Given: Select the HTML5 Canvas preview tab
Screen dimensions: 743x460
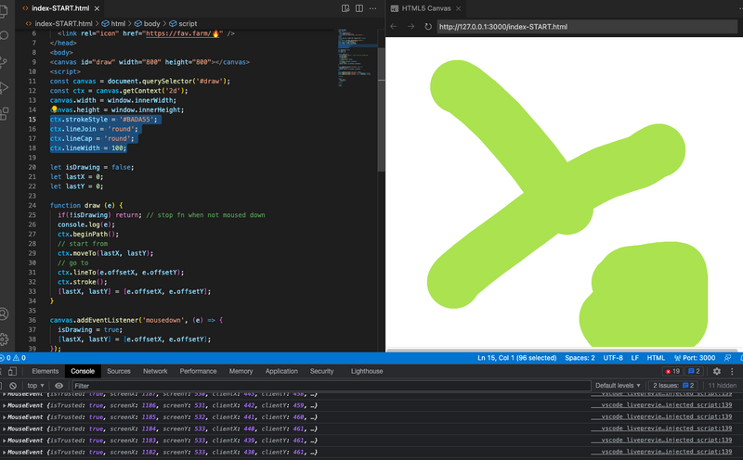Looking at the screenshot, I should pyautogui.click(x=425, y=7).
